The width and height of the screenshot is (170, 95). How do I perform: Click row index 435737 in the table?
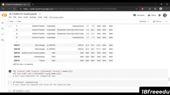(17, 45)
